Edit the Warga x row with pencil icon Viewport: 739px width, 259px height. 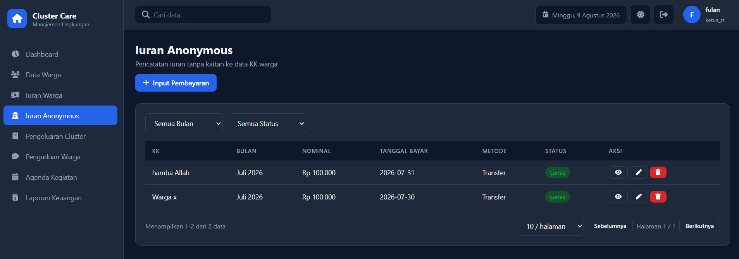639,197
